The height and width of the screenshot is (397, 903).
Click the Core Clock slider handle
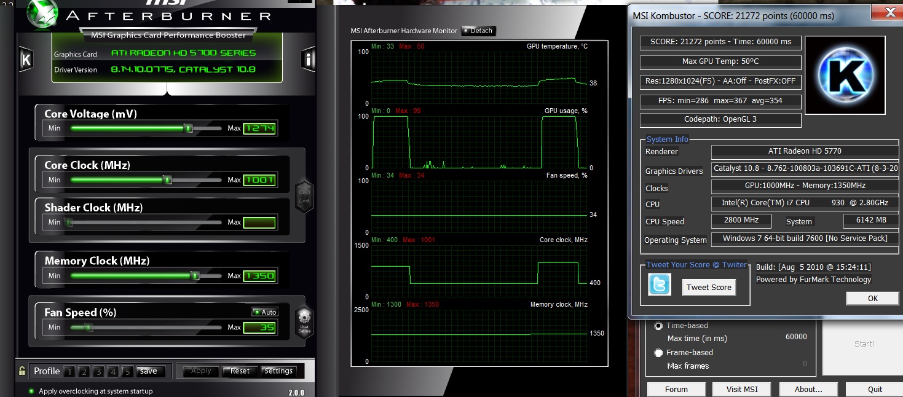pyautogui.click(x=167, y=180)
